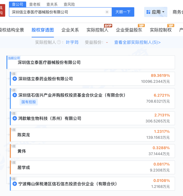Click the 0.0817% shareholding percentage

click(162, 164)
